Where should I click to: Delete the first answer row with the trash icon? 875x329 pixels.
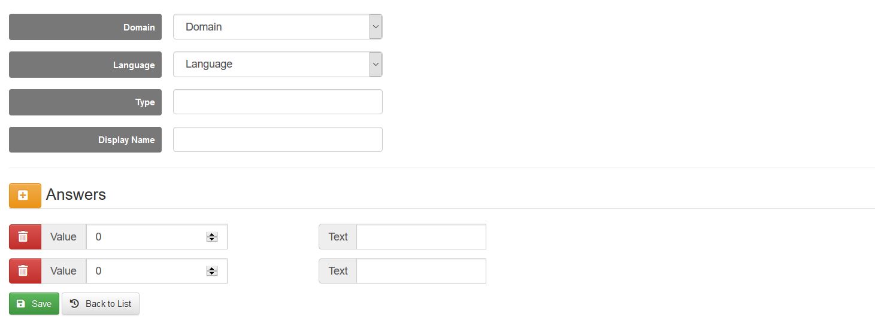(25, 237)
